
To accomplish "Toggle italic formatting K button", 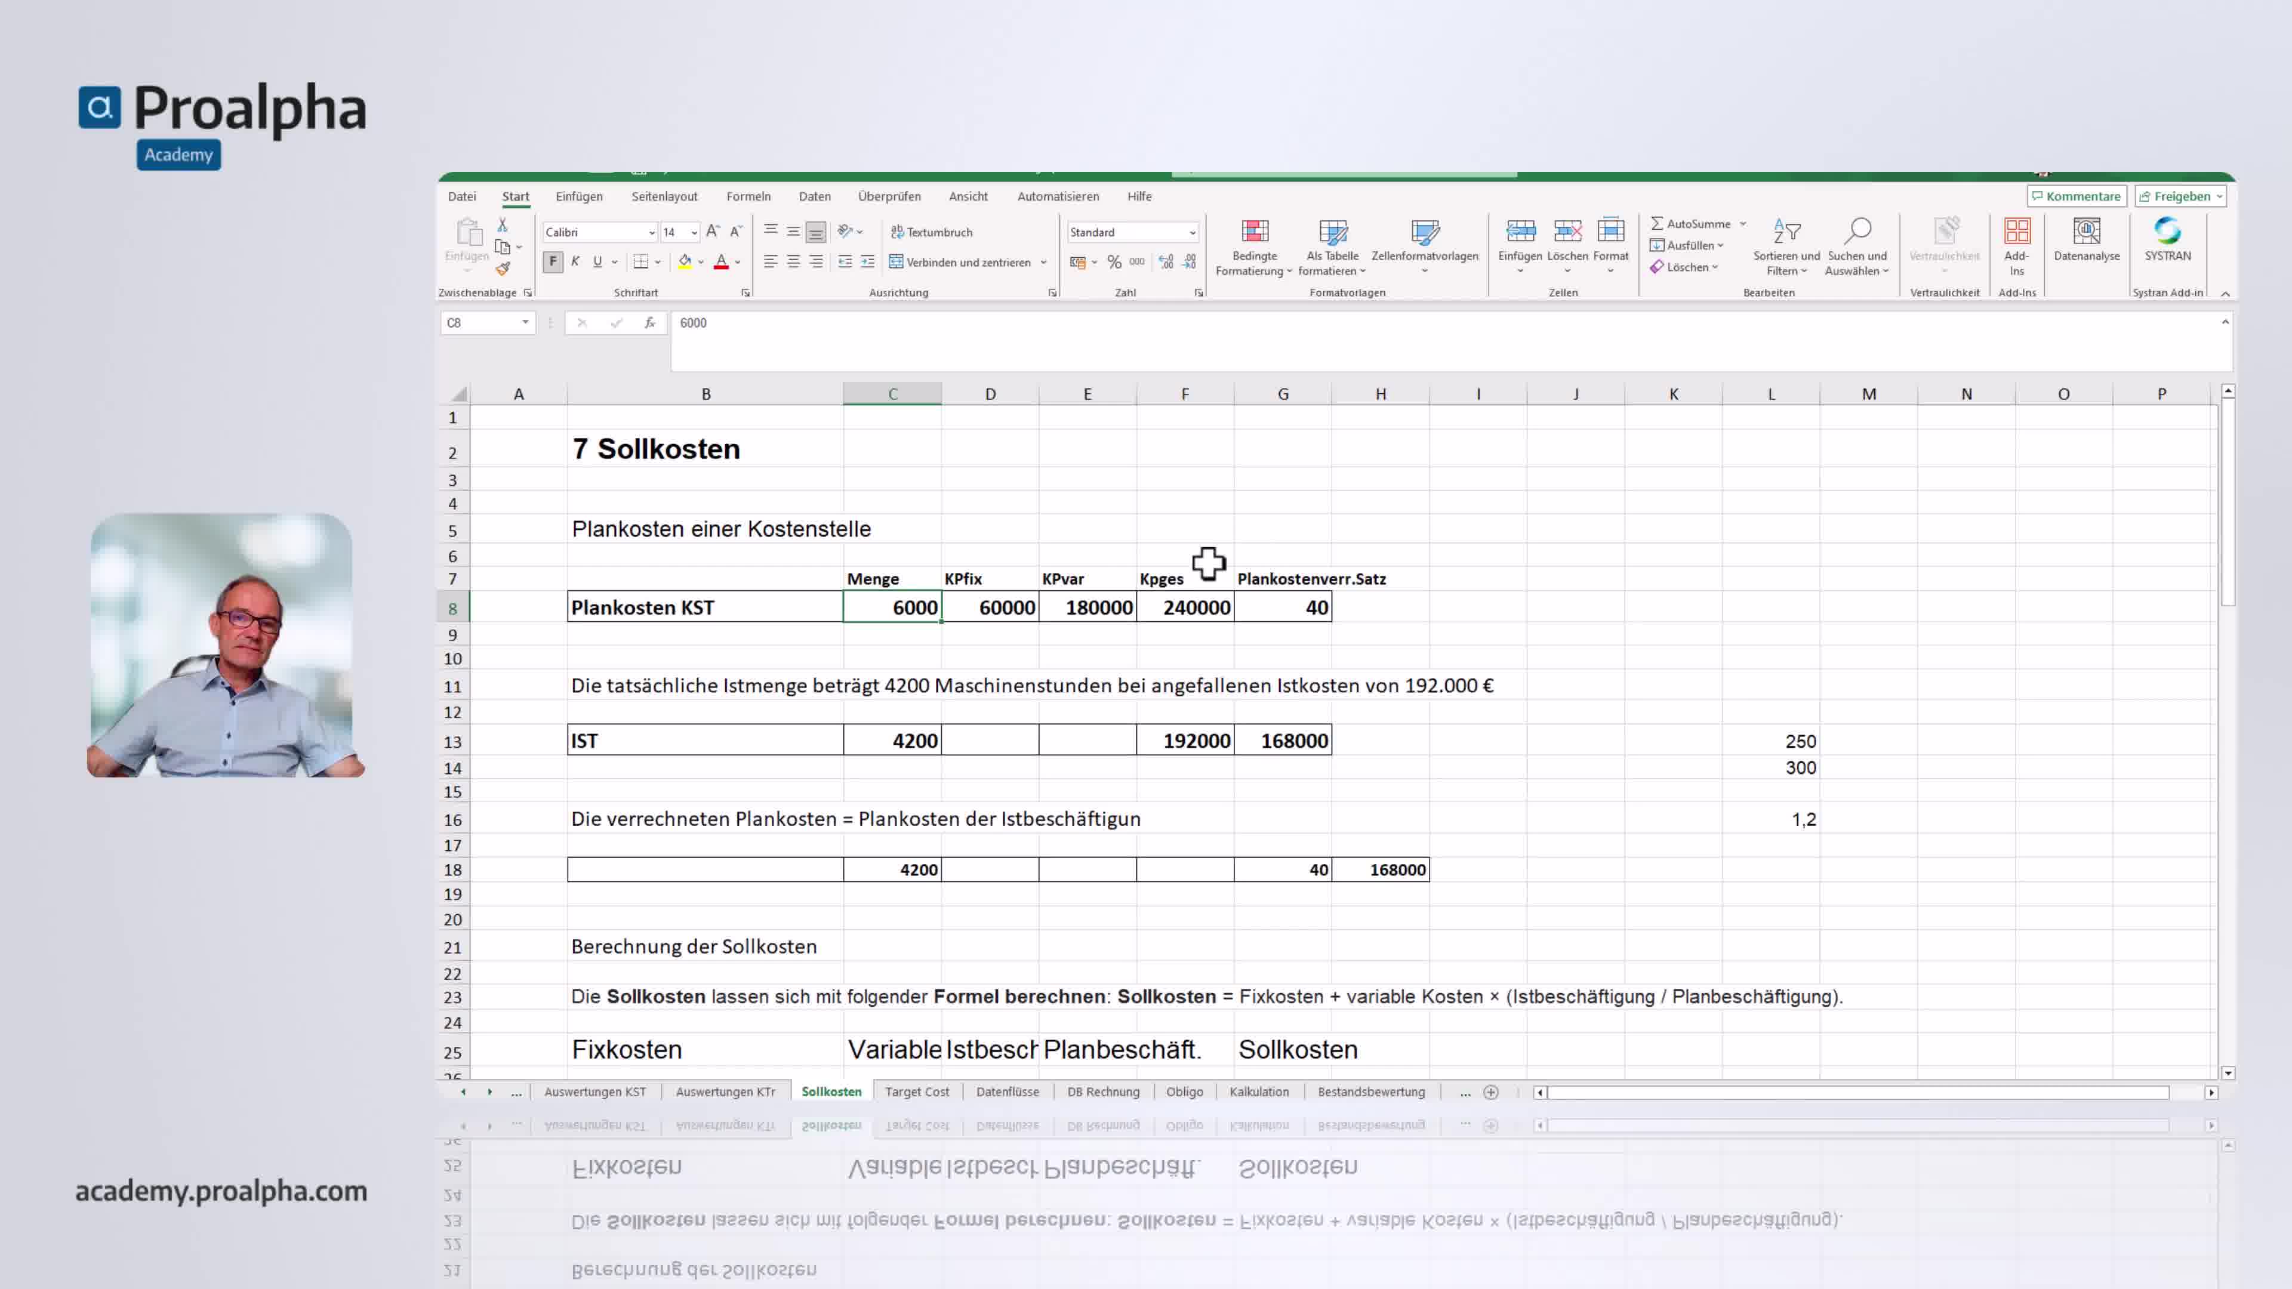I will click(x=575, y=261).
